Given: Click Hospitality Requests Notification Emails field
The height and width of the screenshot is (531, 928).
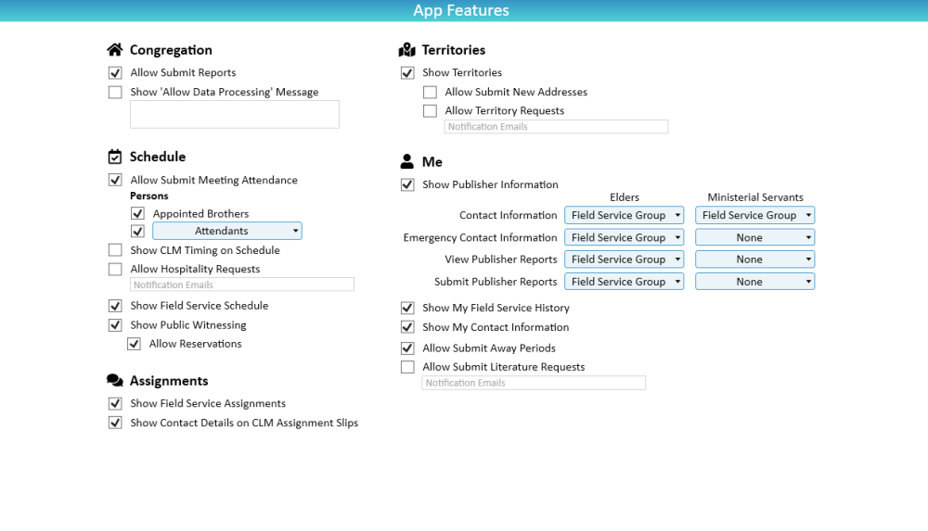Looking at the screenshot, I should click(242, 285).
